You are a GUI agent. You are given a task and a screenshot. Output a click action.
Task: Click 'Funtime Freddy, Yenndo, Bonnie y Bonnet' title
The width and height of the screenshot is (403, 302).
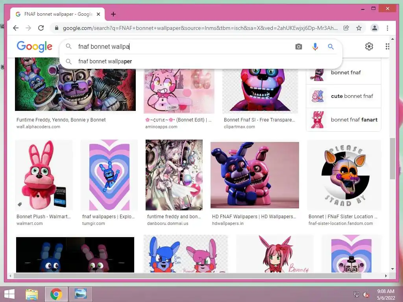tap(61, 120)
